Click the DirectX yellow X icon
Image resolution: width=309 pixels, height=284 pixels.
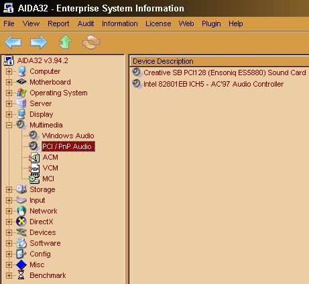21,222
